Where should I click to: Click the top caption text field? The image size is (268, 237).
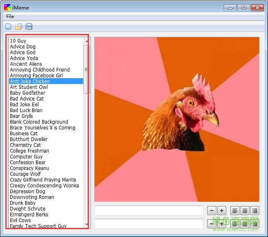(x=149, y=211)
